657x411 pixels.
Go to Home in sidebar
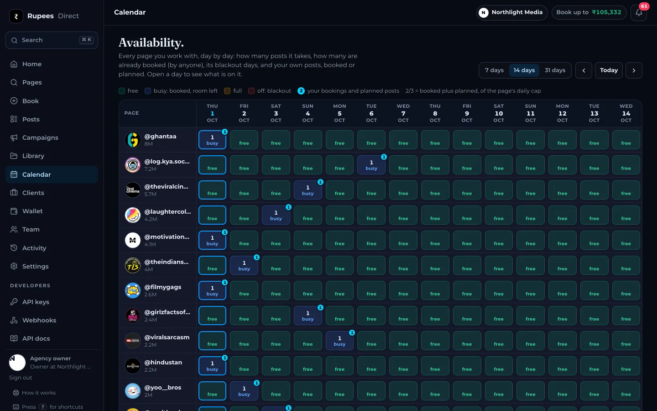click(x=52, y=64)
